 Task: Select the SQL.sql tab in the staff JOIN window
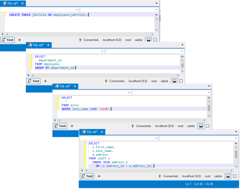(92, 132)
